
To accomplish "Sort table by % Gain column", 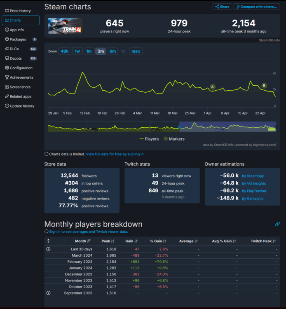I will pos(158,241).
